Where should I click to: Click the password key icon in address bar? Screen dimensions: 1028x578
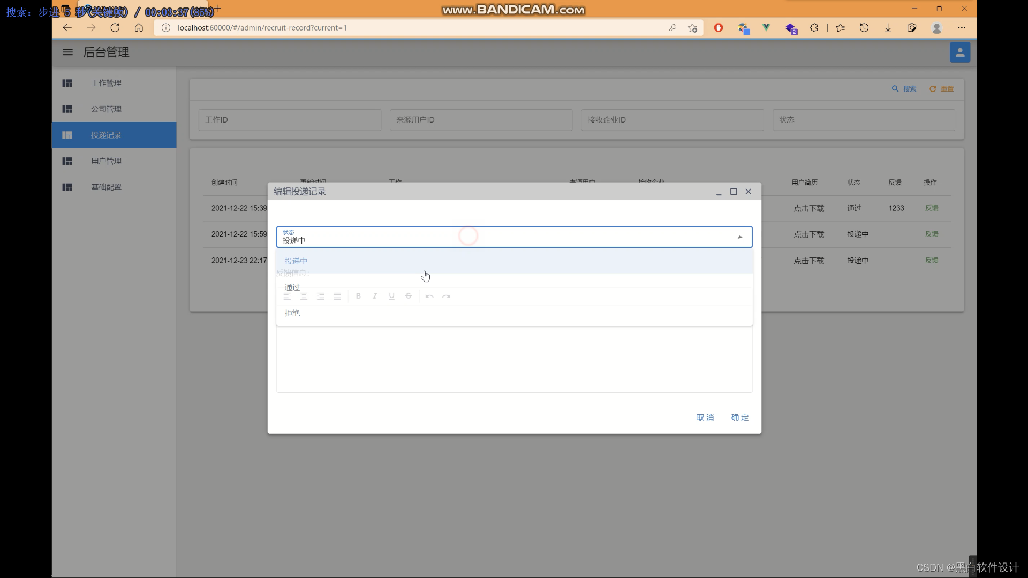tap(672, 28)
